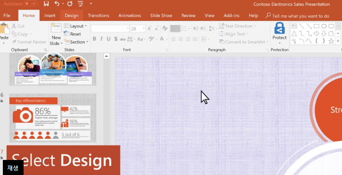This screenshot has width=342, height=175.
Task: Select the Isosceles Triangle shape
Action: (x=294, y=33)
